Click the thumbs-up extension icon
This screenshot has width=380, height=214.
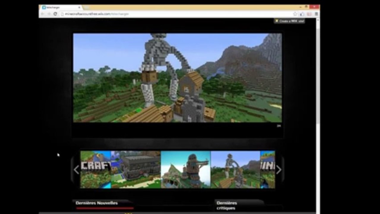(302, 14)
